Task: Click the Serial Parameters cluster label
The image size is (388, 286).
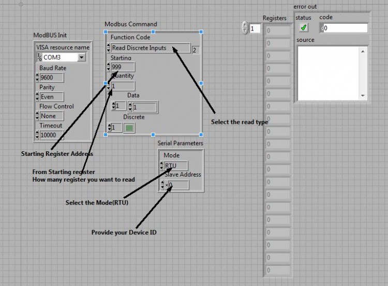Action: (x=180, y=143)
